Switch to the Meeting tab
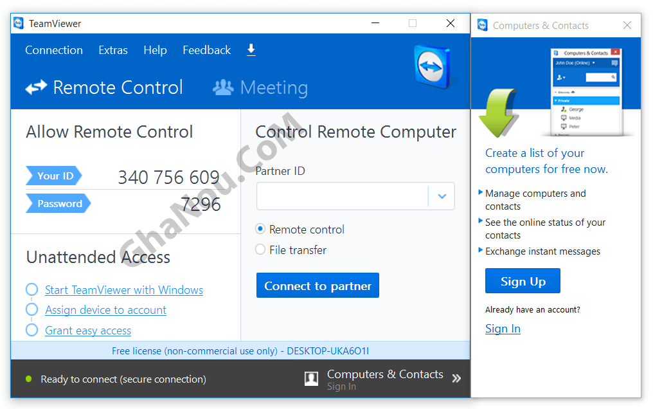The width and height of the screenshot is (653, 409). [260, 87]
